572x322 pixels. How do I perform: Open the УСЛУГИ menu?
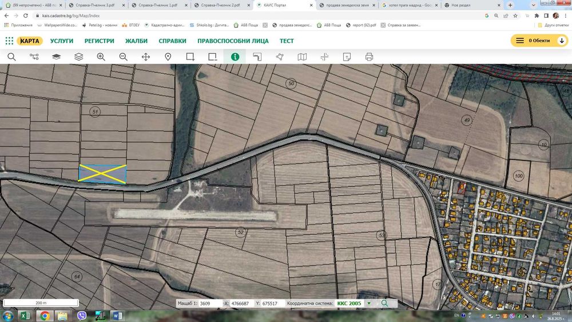coord(62,41)
